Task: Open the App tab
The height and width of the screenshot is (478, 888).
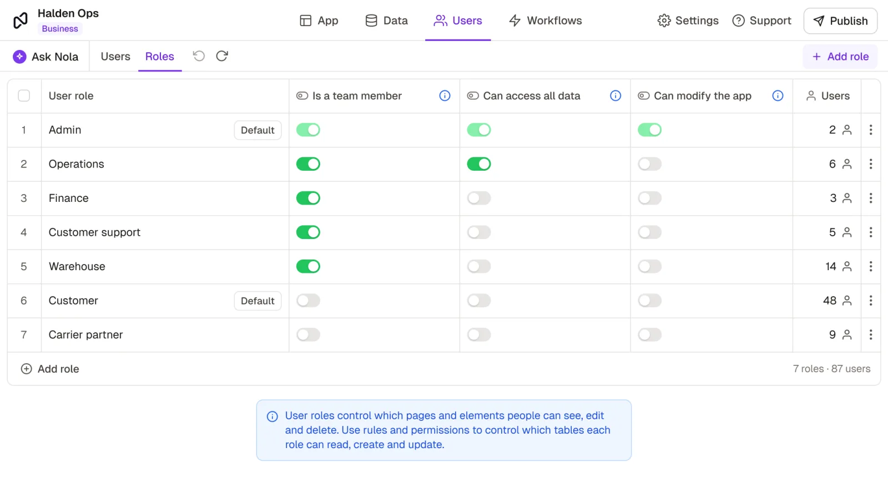Action: coord(319,21)
